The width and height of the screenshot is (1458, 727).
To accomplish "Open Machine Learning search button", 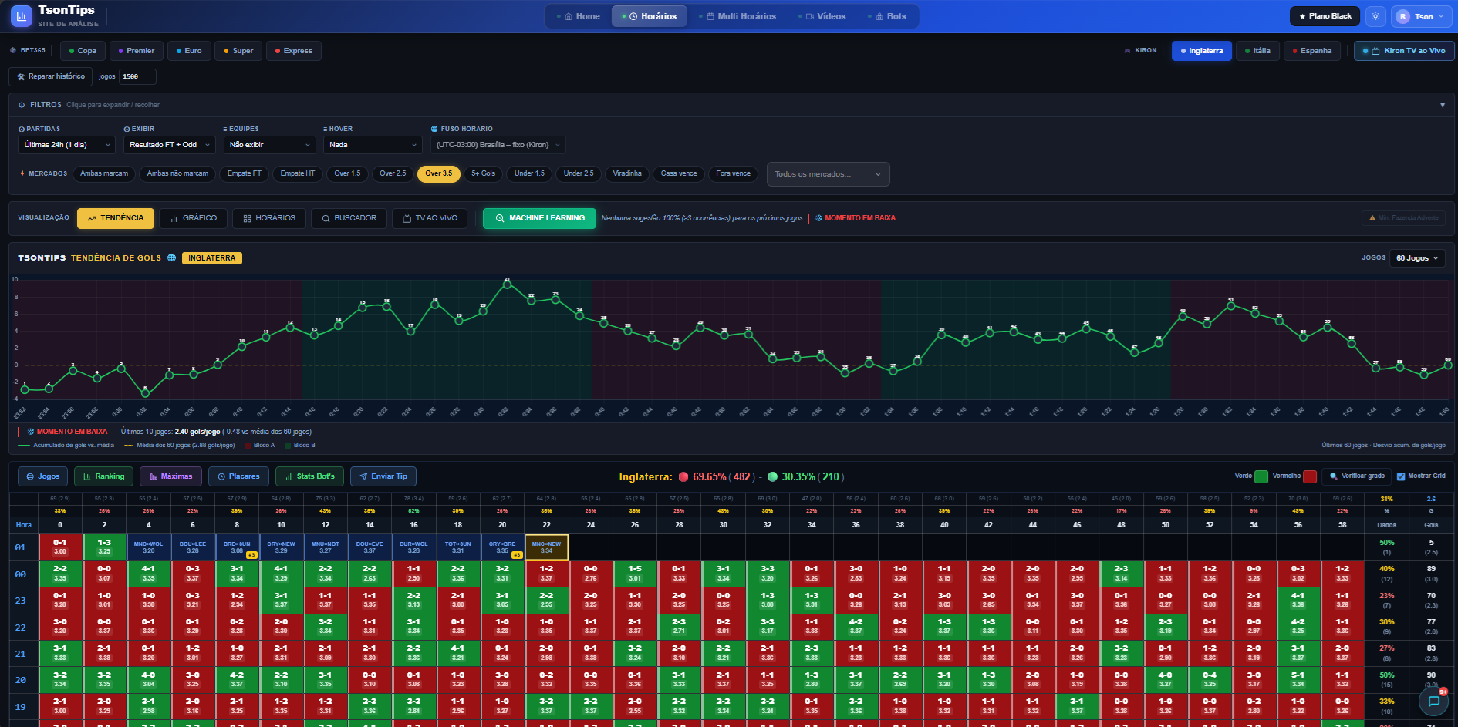I will [539, 218].
